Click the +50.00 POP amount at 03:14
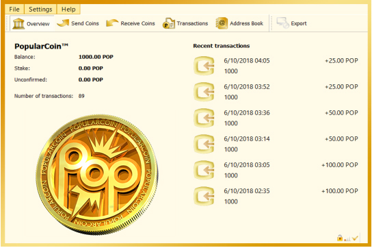 point(341,139)
